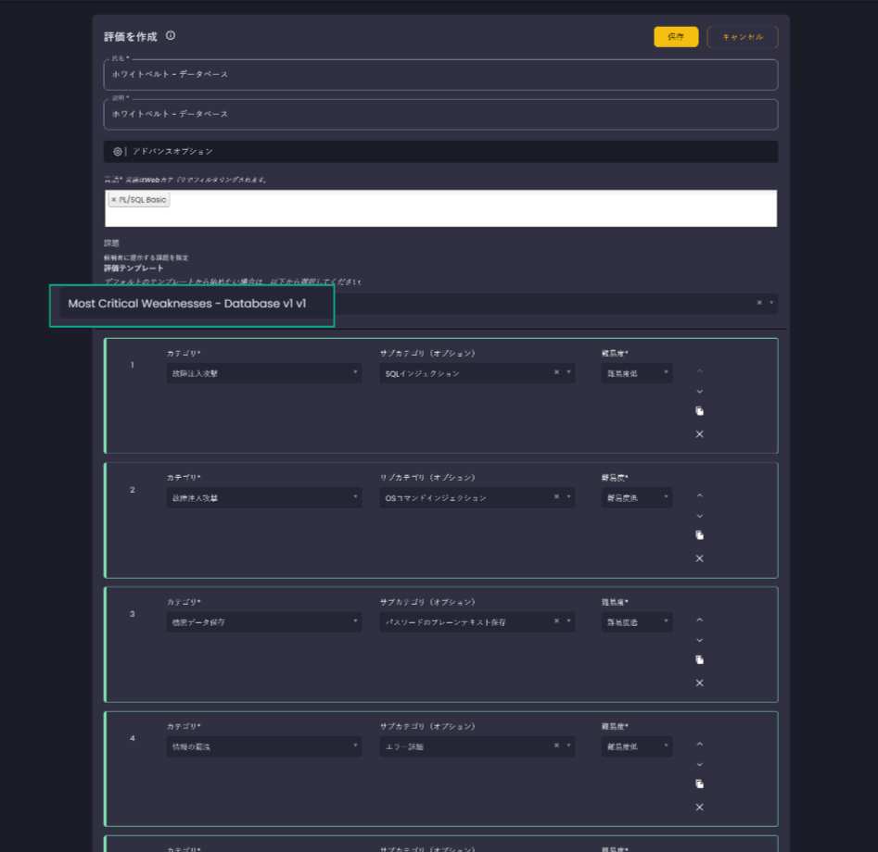This screenshot has height=852, width=878.
Task: Move challenge 1 down
Action: point(699,392)
